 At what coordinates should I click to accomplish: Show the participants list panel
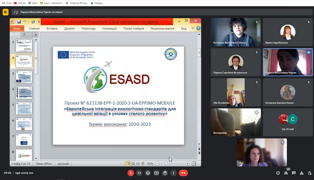(286, 173)
